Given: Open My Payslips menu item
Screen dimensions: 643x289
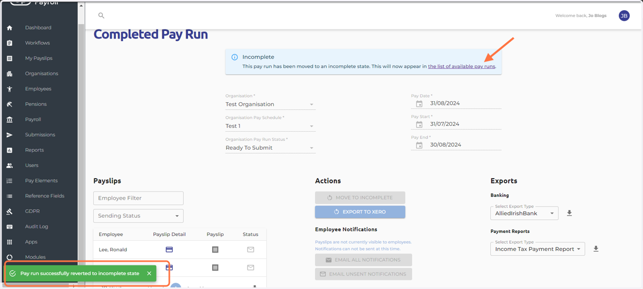Looking at the screenshot, I should pyautogui.click(x=39, y=58).
